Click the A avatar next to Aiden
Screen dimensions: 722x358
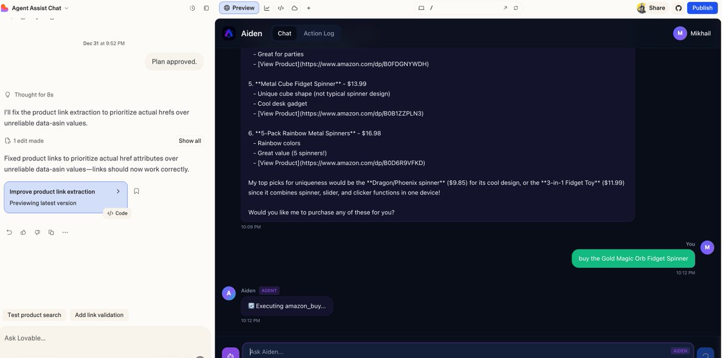pyautogui.click(x=229, y=293)
